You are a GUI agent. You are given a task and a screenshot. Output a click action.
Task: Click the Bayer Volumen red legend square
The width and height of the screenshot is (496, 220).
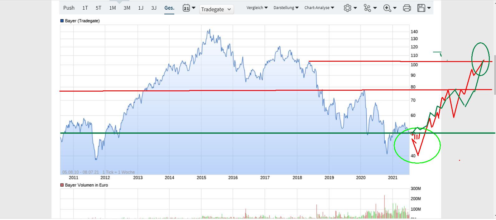click(x=62, y=185)
